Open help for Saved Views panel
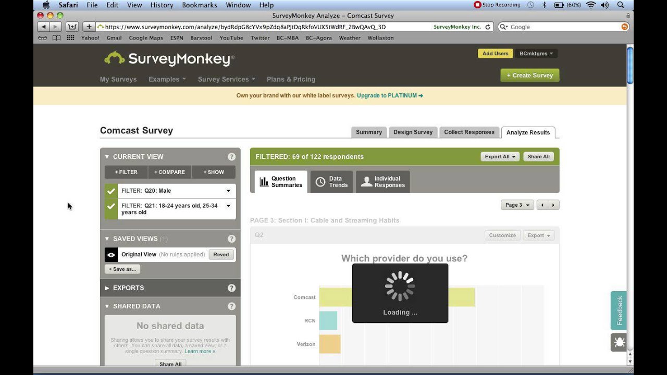The height and width of the screenshot is (375, 667). pos(231,239)
